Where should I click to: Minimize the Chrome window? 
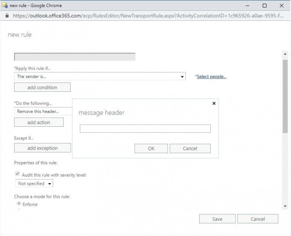(x=245, y=5)
